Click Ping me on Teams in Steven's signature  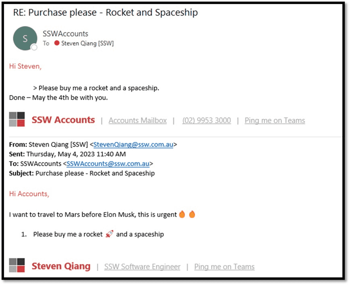224,266
